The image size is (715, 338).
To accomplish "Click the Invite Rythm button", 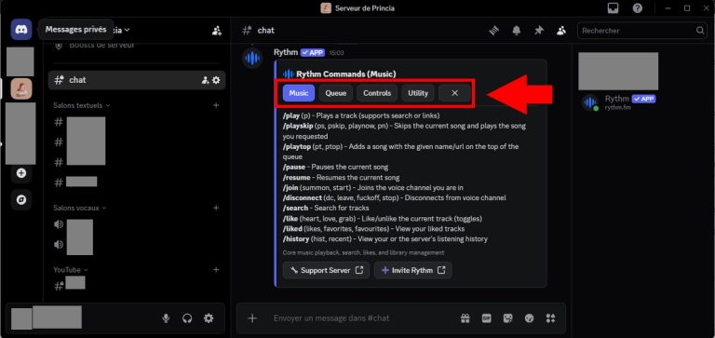I will tap(412, 270).
